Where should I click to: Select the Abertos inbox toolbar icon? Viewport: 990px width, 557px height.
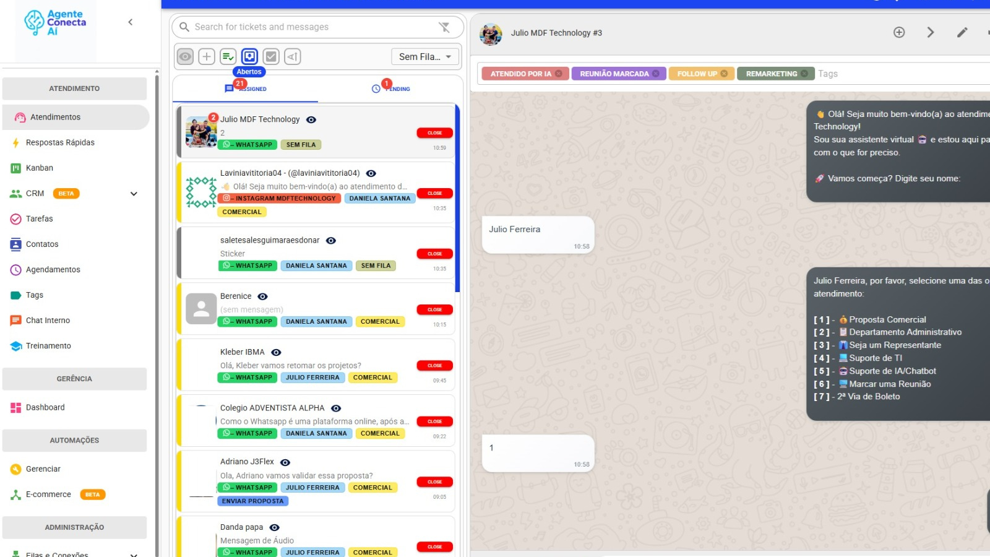pos(249,56)
